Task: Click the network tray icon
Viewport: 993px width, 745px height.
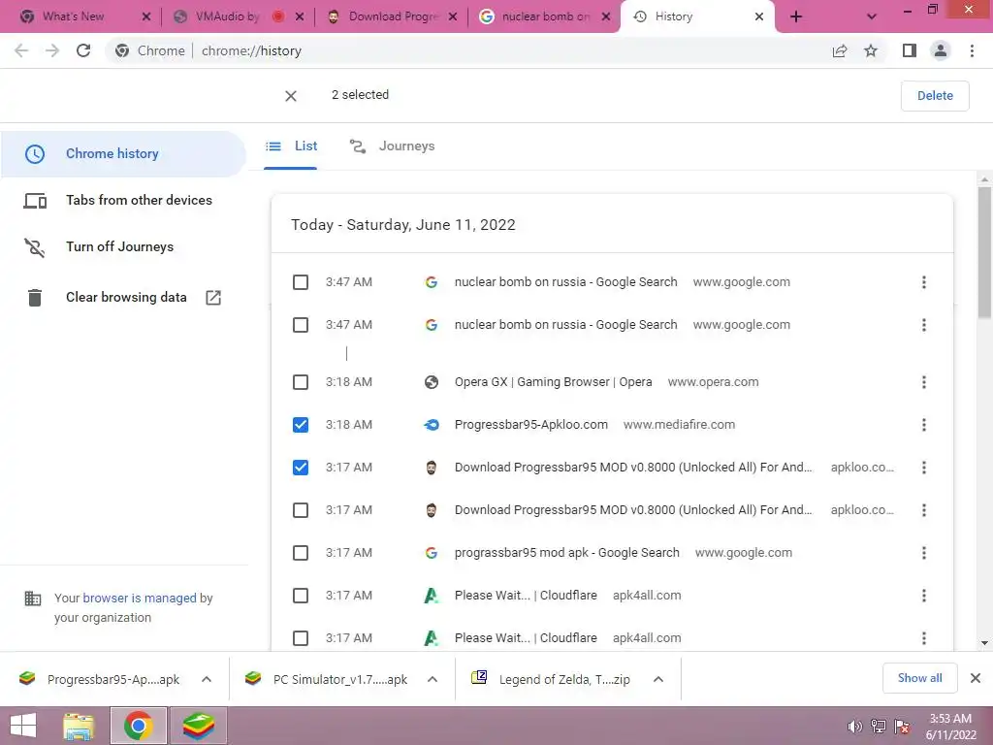Action: click(879, 726)
